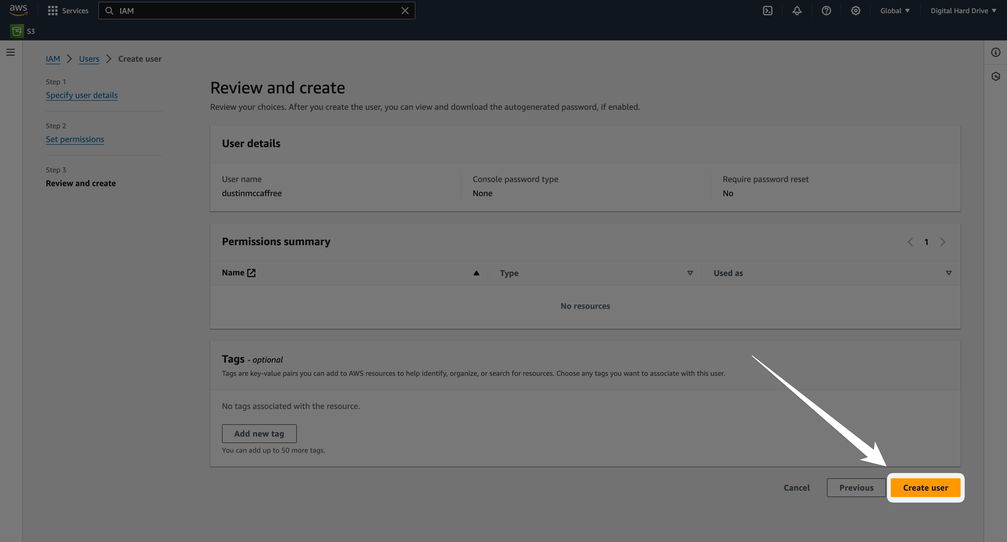Open the settings gear icon
The width and height of the screenshot is (1007, 542).
pos(855,11)
